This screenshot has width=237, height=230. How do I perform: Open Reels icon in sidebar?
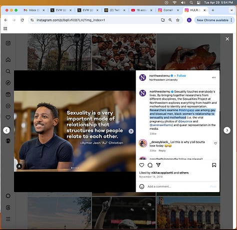point(8,94)
